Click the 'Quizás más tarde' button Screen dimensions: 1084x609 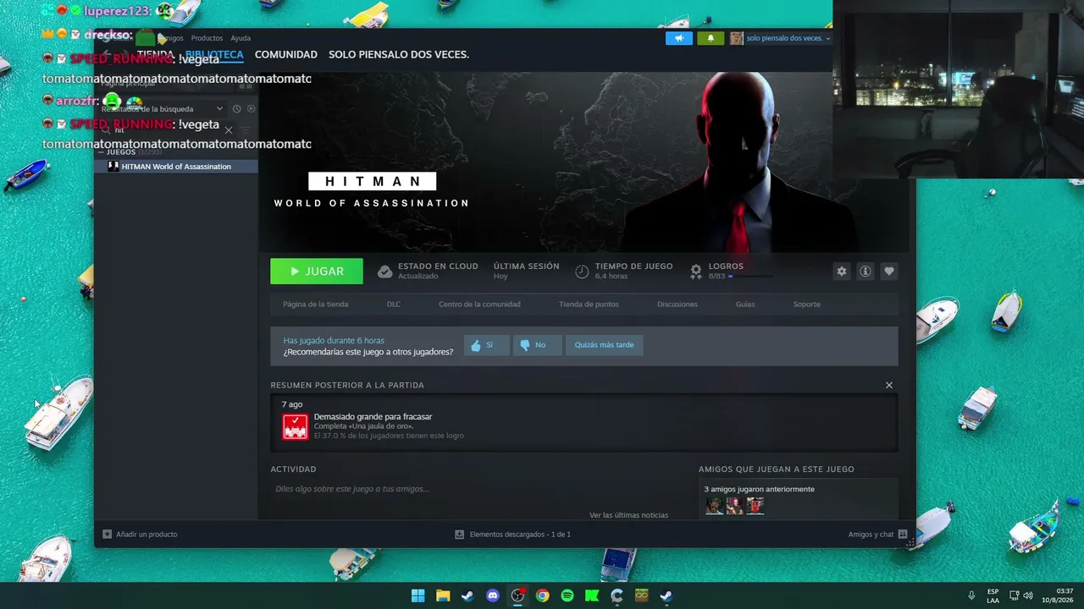tap(604, 345)
